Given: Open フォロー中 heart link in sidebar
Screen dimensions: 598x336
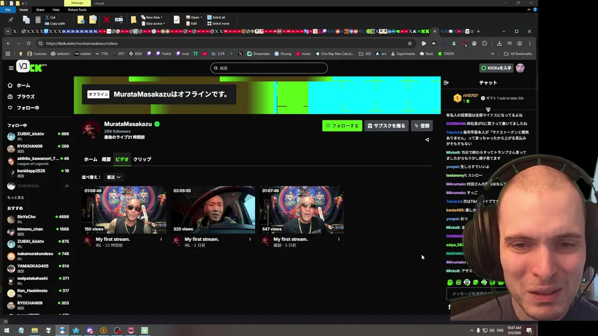Looking at the screenshot, I should coord(24,108).
